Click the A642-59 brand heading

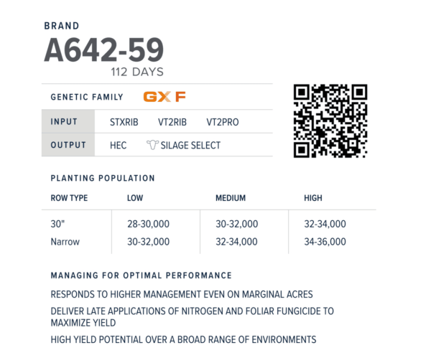103,50
